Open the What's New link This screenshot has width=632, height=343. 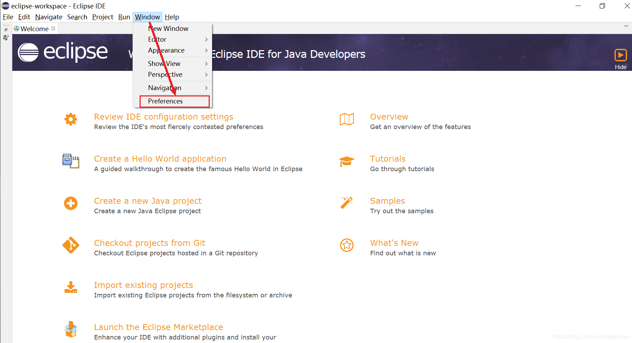click(x=394, y=243)
